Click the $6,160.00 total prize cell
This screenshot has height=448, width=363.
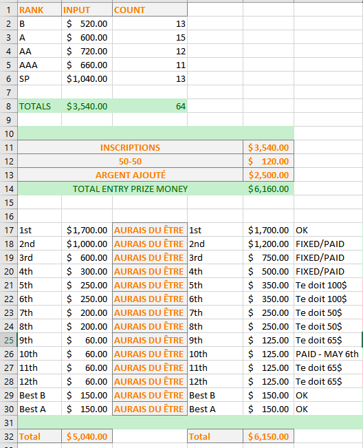[x=268, y=189]
